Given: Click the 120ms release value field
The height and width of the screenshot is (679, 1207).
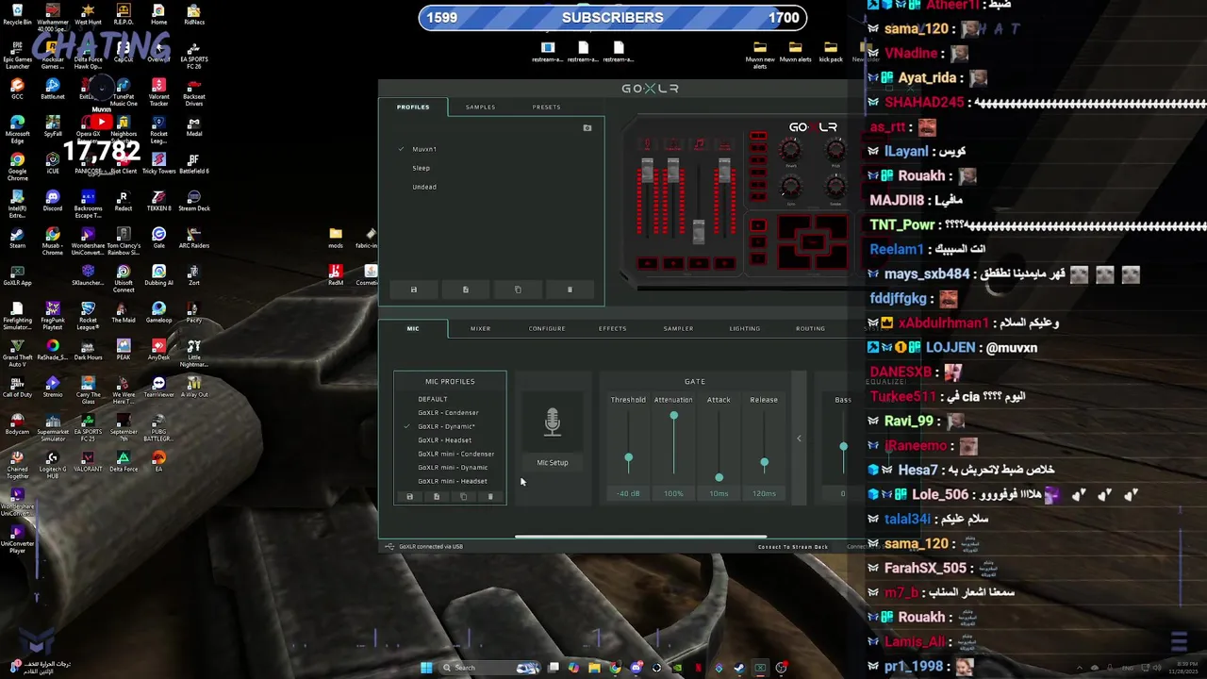Looking at the screenshot, I should [x=764, y=493].
